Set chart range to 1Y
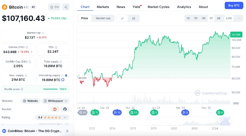Image resolution: width=246 pixels, height=136 pixels. pyautogui.click(x=211, y=18)
